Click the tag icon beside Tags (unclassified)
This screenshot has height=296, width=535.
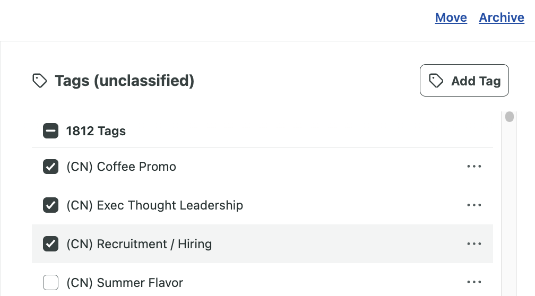(40, 81)
